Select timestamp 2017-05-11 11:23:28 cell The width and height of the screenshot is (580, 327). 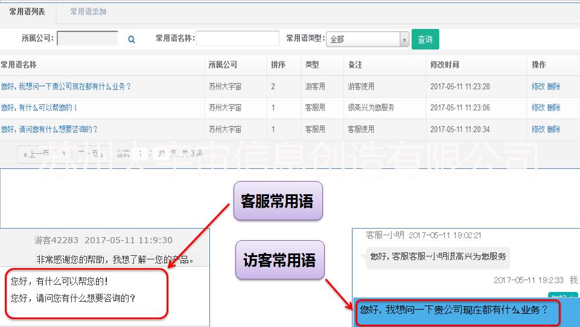click(x=460, y=86)
